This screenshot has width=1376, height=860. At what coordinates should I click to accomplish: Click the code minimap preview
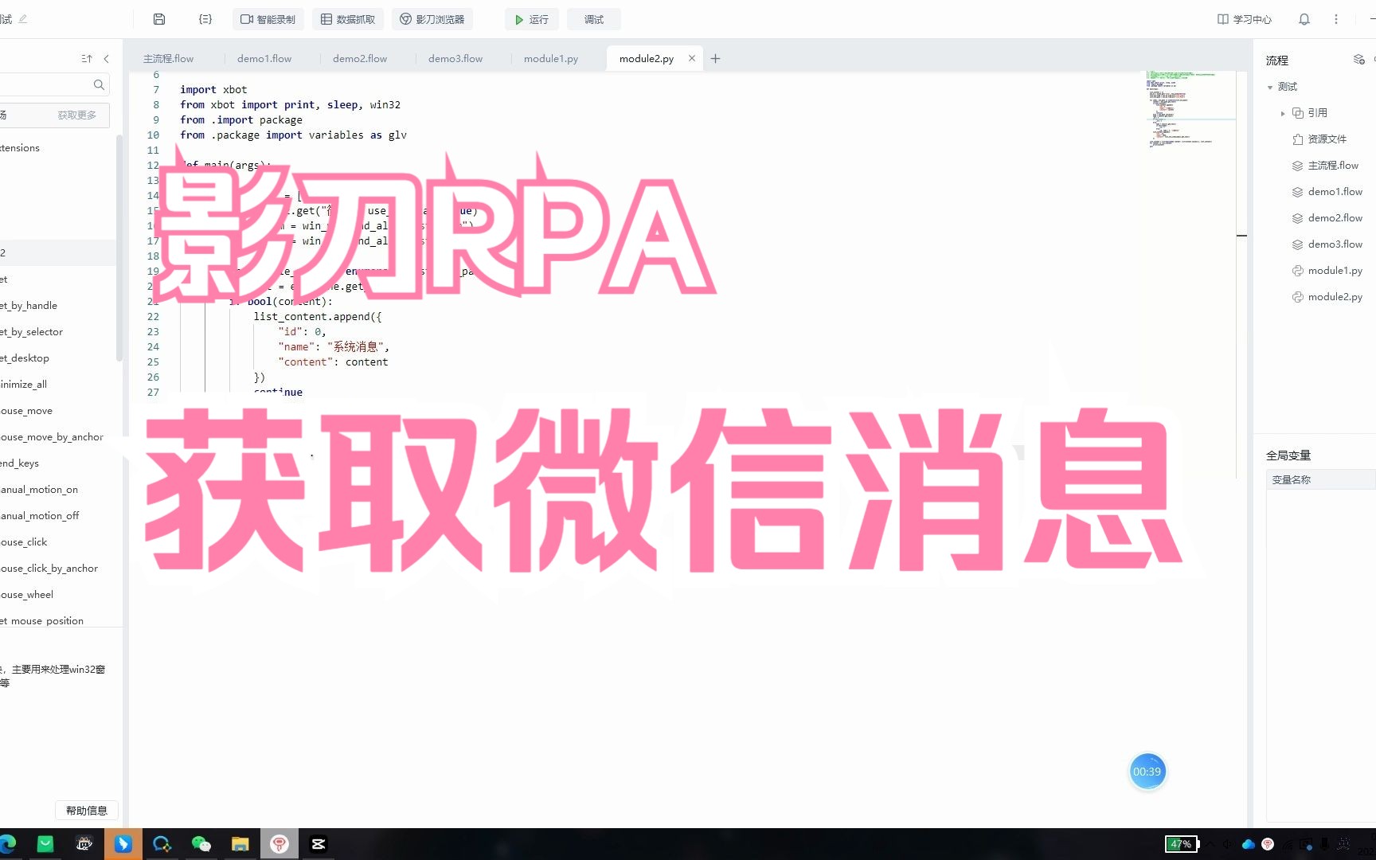(x=1191, y=110)
